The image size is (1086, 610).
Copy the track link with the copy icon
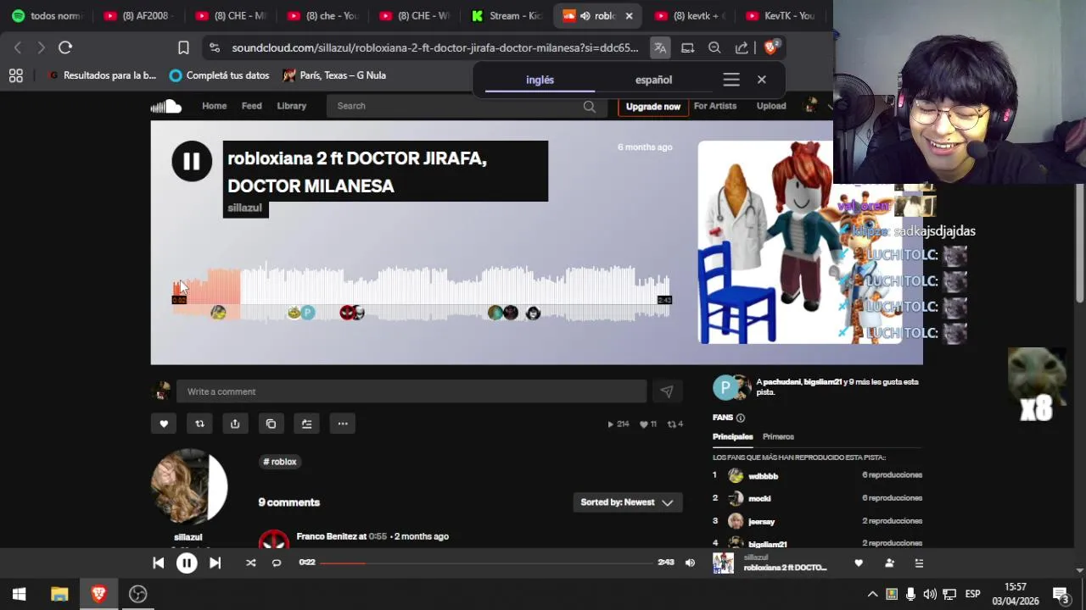coord(271,424)
